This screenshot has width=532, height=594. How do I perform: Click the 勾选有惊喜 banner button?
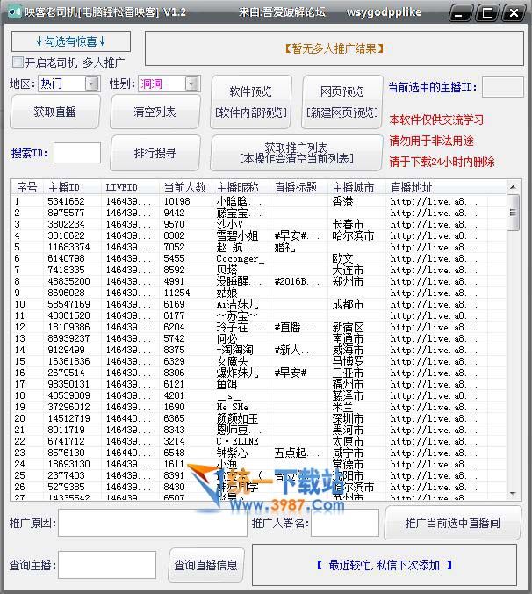71,41
